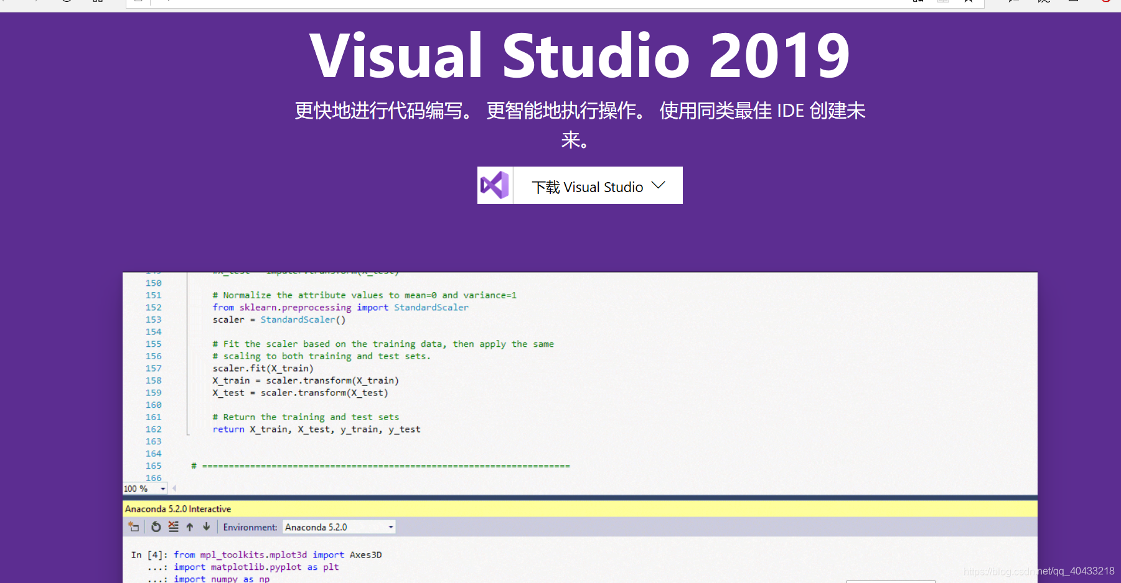Click the '# Return the training and test sets' comment

pyautogui.click(x=306, y=417)
